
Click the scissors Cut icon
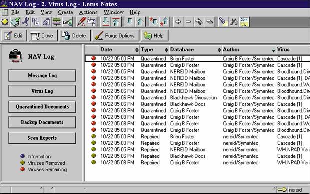click(25, 22)
